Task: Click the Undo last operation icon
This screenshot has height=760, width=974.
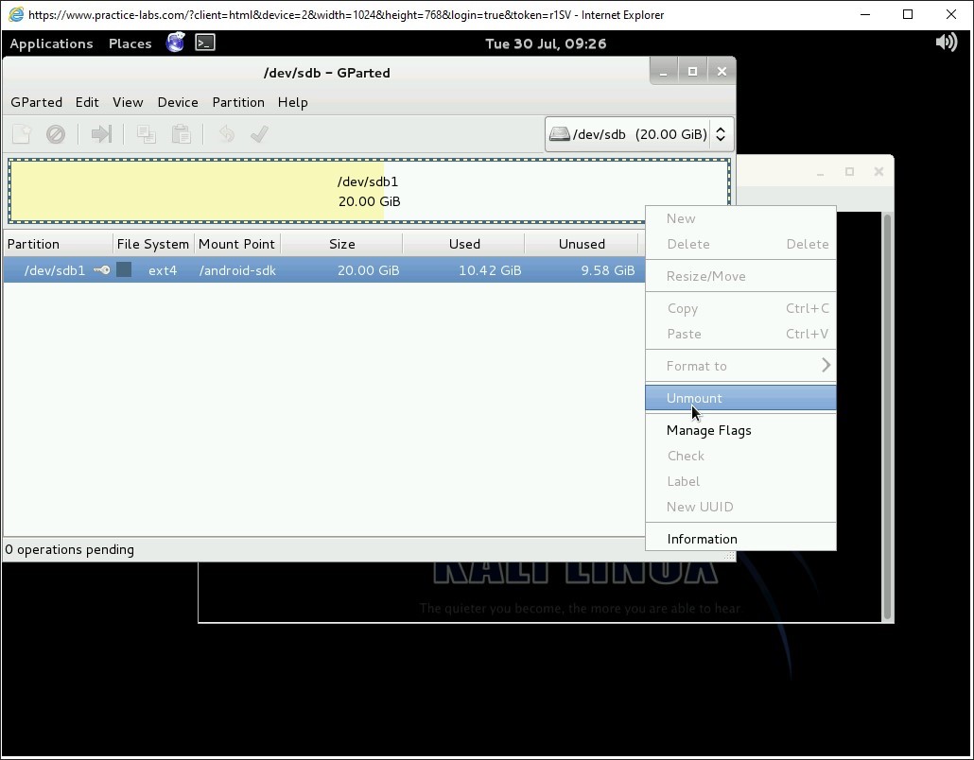Action: pos(226,134)
